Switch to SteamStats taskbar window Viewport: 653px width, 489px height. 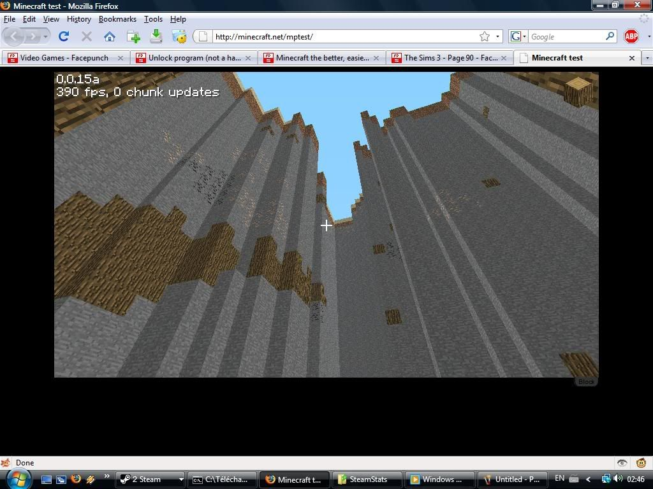(x=367, y=479)
